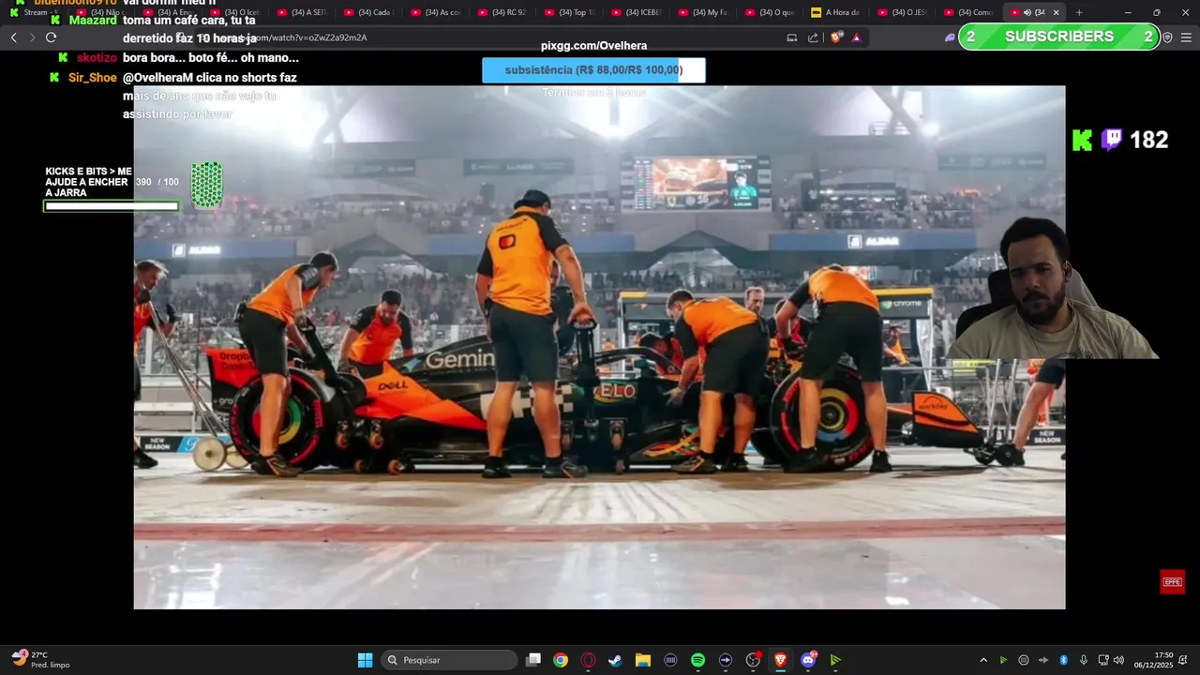1200x675 pixels.
Task: Open a new browser tab
Action: pos(1079,12)
